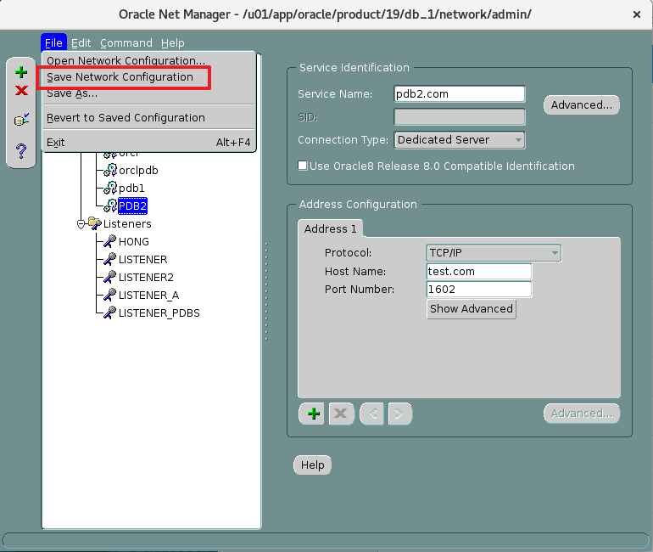The height and width of the screenshot is (552, 653).
Task: Click the Show Advanced button
Action: click(x=472, y=309)
